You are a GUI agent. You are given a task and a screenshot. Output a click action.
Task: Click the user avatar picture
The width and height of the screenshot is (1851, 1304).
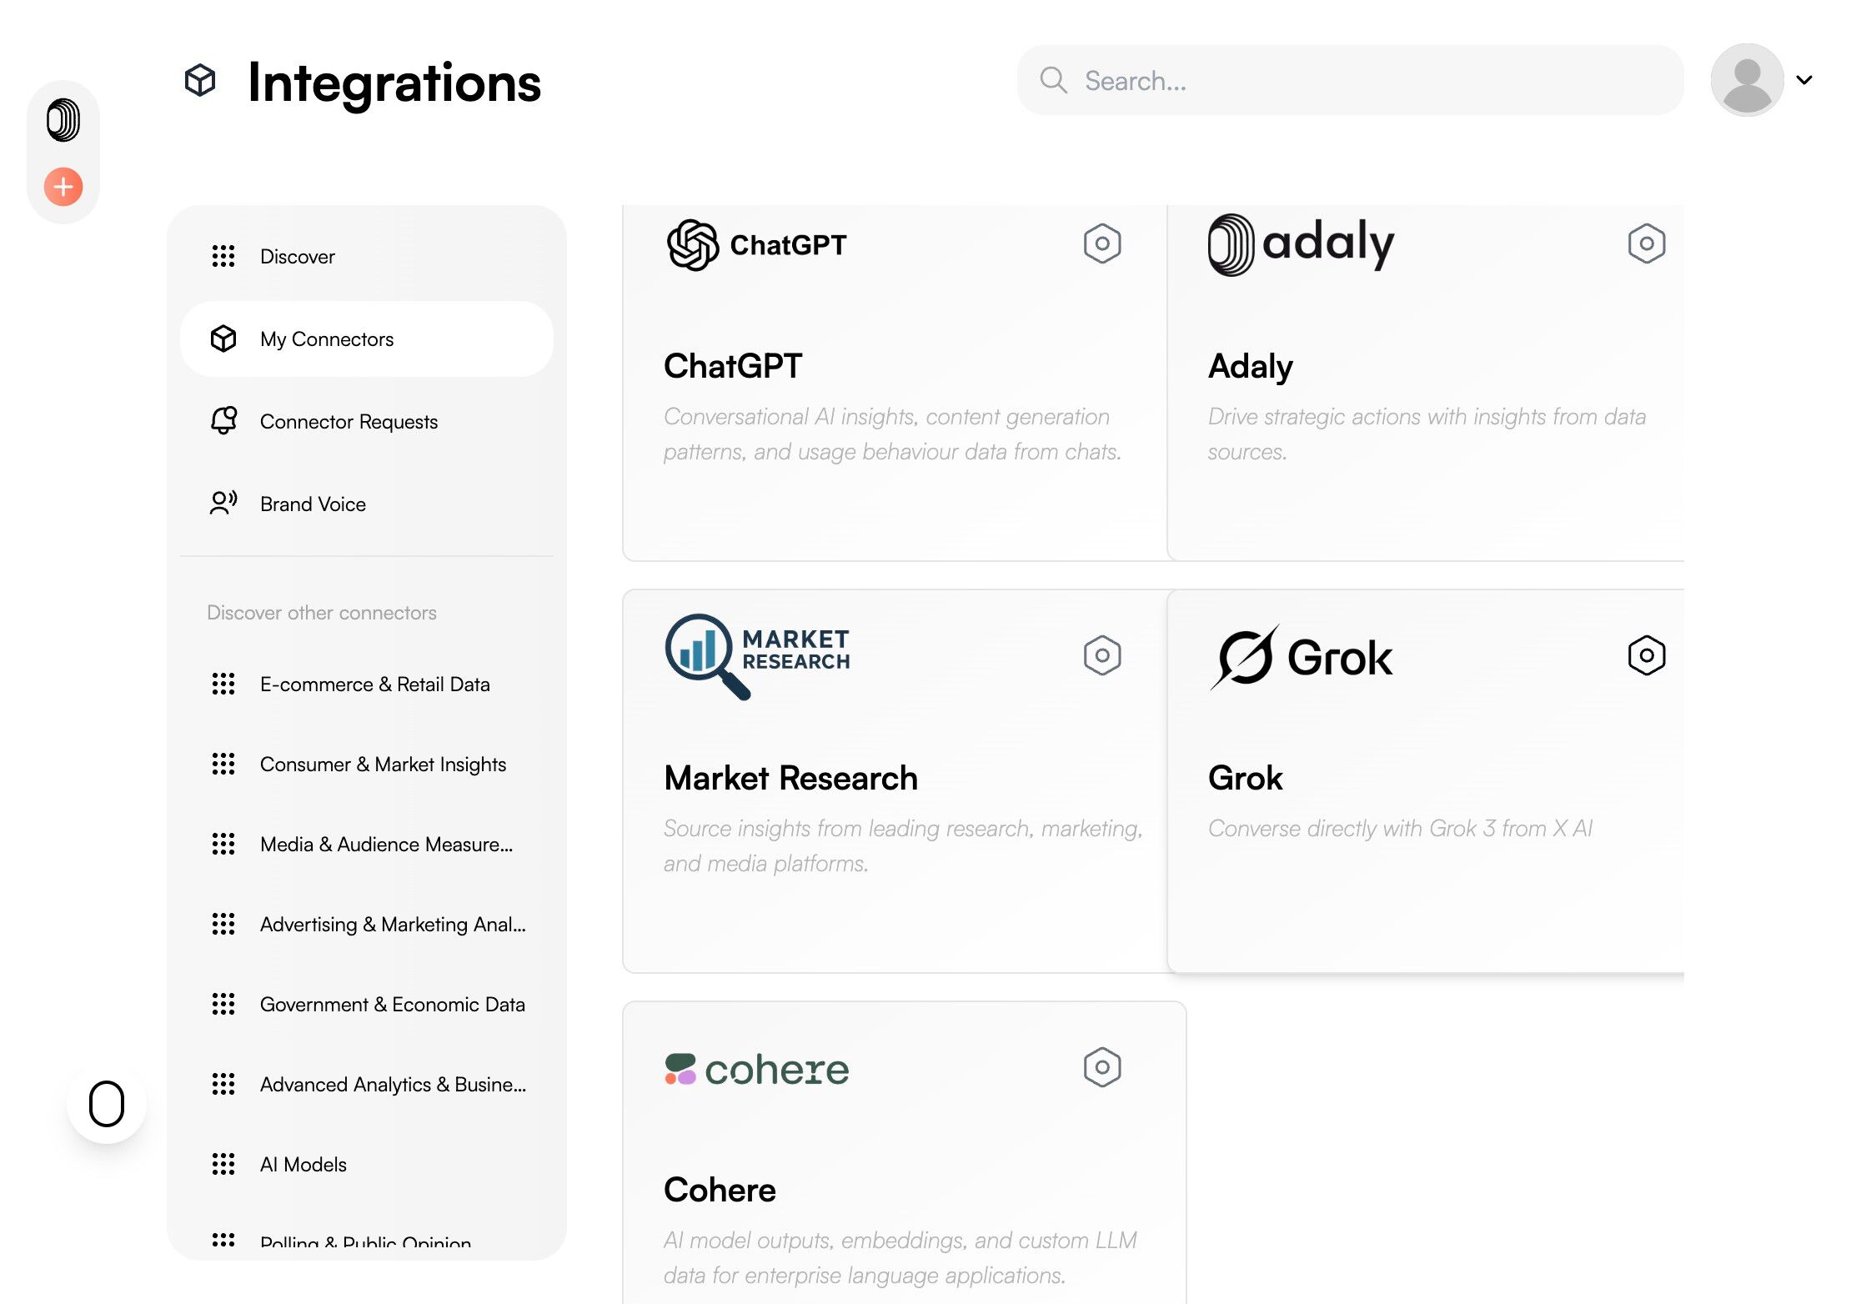point(1747,80)
